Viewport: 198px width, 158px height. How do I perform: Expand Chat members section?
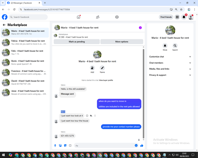click(x=170, y=63)
